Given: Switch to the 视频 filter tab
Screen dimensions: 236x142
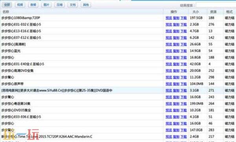Looking at the screenshot, I should pyautogui.click(x=20, y=5).
